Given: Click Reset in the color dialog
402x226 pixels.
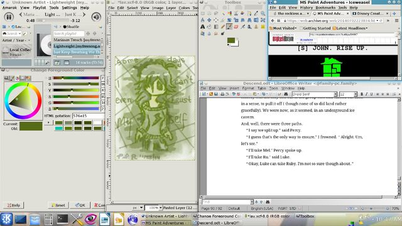Looking at the screenshot, I should click(58, 205).
